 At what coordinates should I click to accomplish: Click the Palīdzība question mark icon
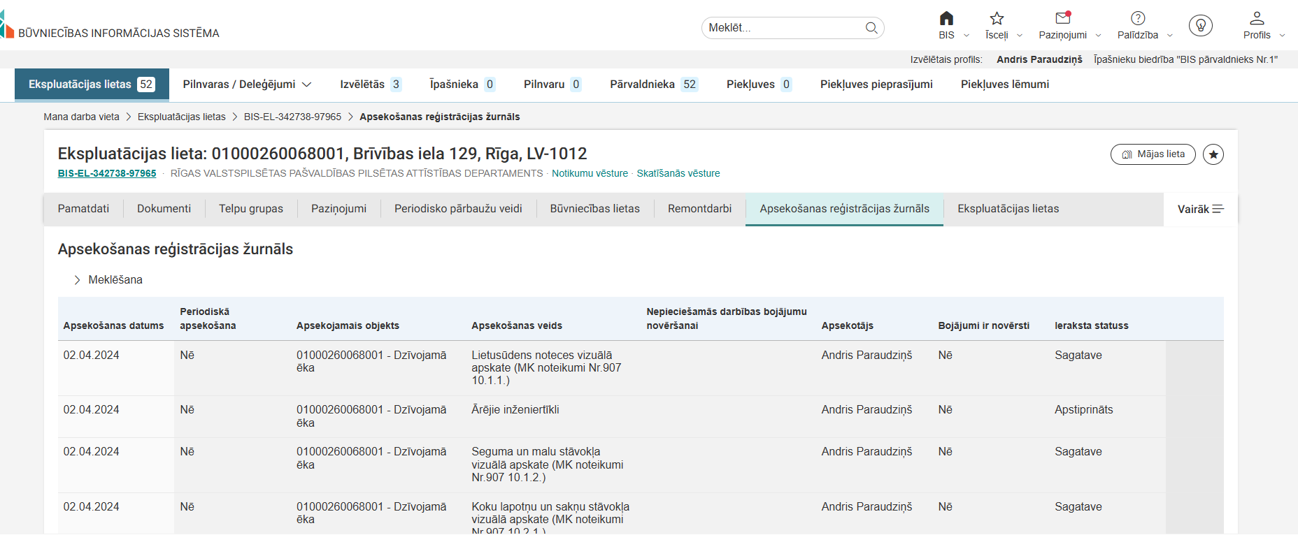(x=1138, y=19)
